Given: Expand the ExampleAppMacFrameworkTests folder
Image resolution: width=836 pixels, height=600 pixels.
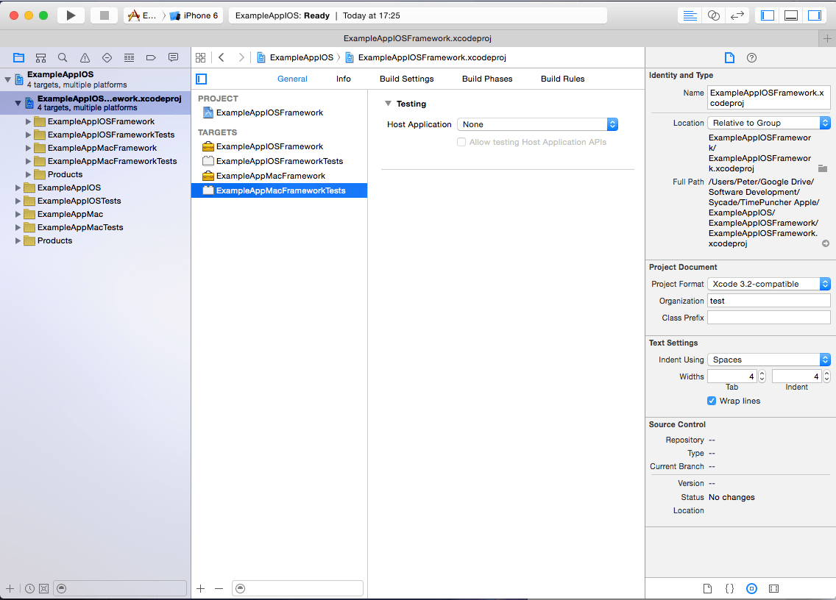Looking at the screenshot, I should tap(28, 161).
